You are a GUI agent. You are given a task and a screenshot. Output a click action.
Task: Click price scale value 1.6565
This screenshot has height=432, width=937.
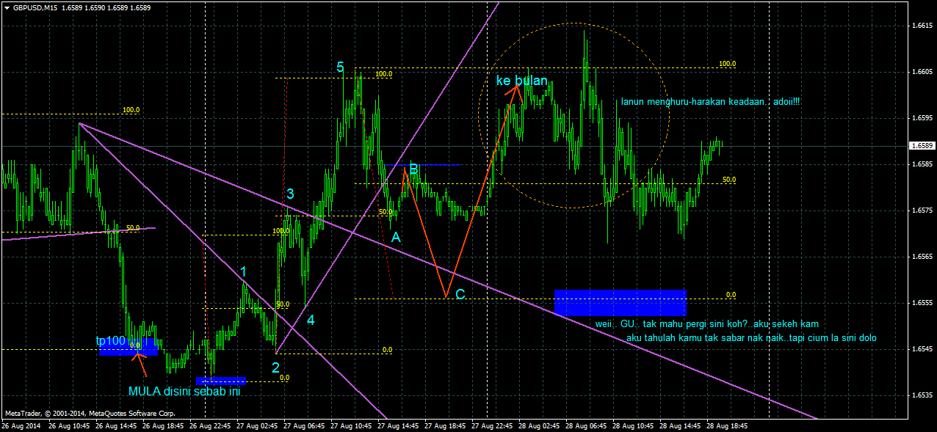pyautogui.click(x=922, y=257)
